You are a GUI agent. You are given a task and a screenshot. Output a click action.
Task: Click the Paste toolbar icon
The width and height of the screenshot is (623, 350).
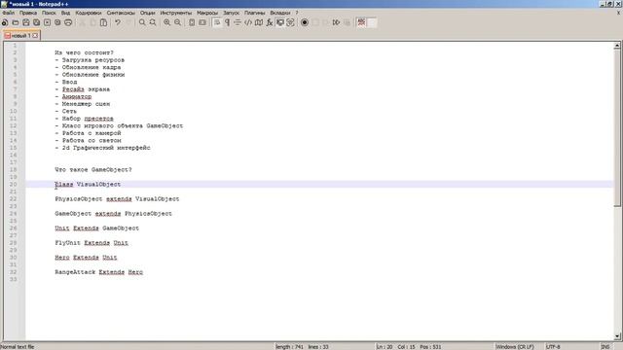[103, 22]
